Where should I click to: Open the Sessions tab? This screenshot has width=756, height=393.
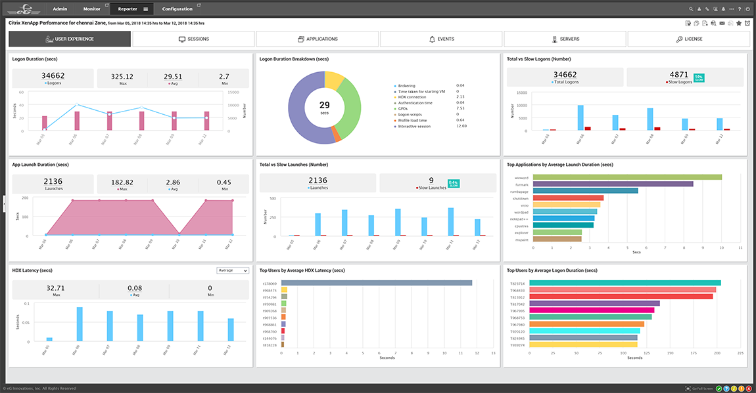point(193,39)
